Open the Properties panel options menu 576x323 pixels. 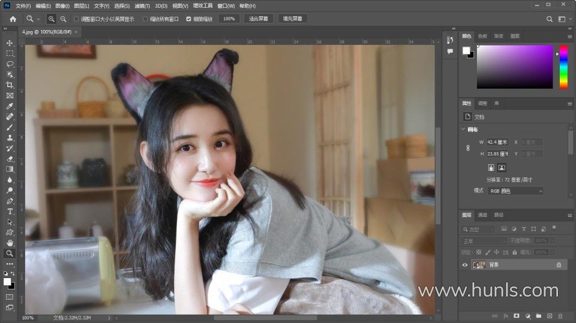click(570, 104)
